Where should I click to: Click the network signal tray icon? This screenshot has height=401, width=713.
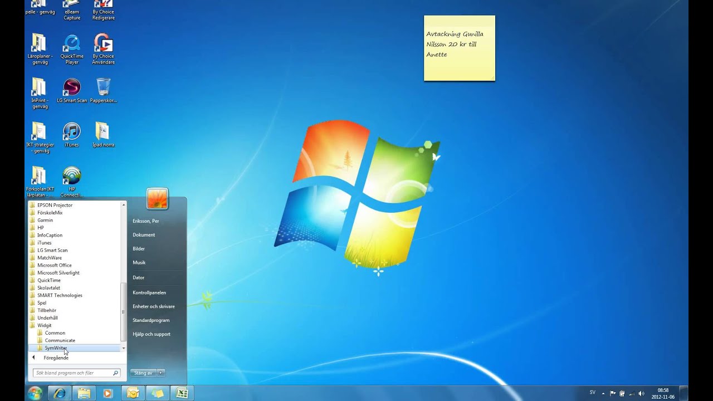[x=632, y=393]
